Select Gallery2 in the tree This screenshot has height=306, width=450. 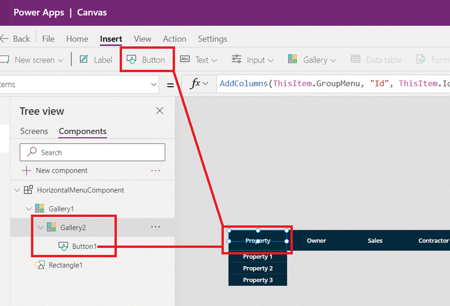point(73,227)
